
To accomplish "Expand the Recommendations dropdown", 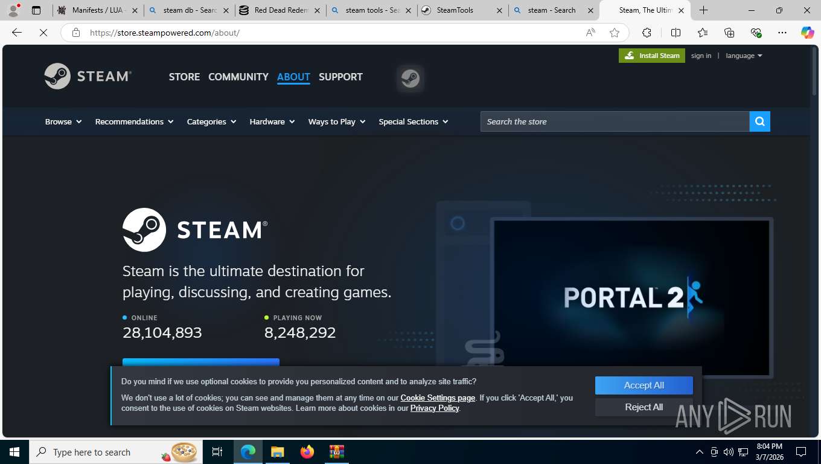I will [x=134, y=121].
